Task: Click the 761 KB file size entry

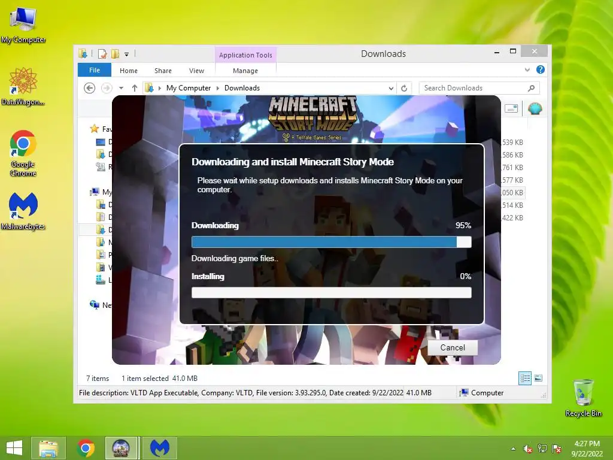Action: (x=512, y=168)
